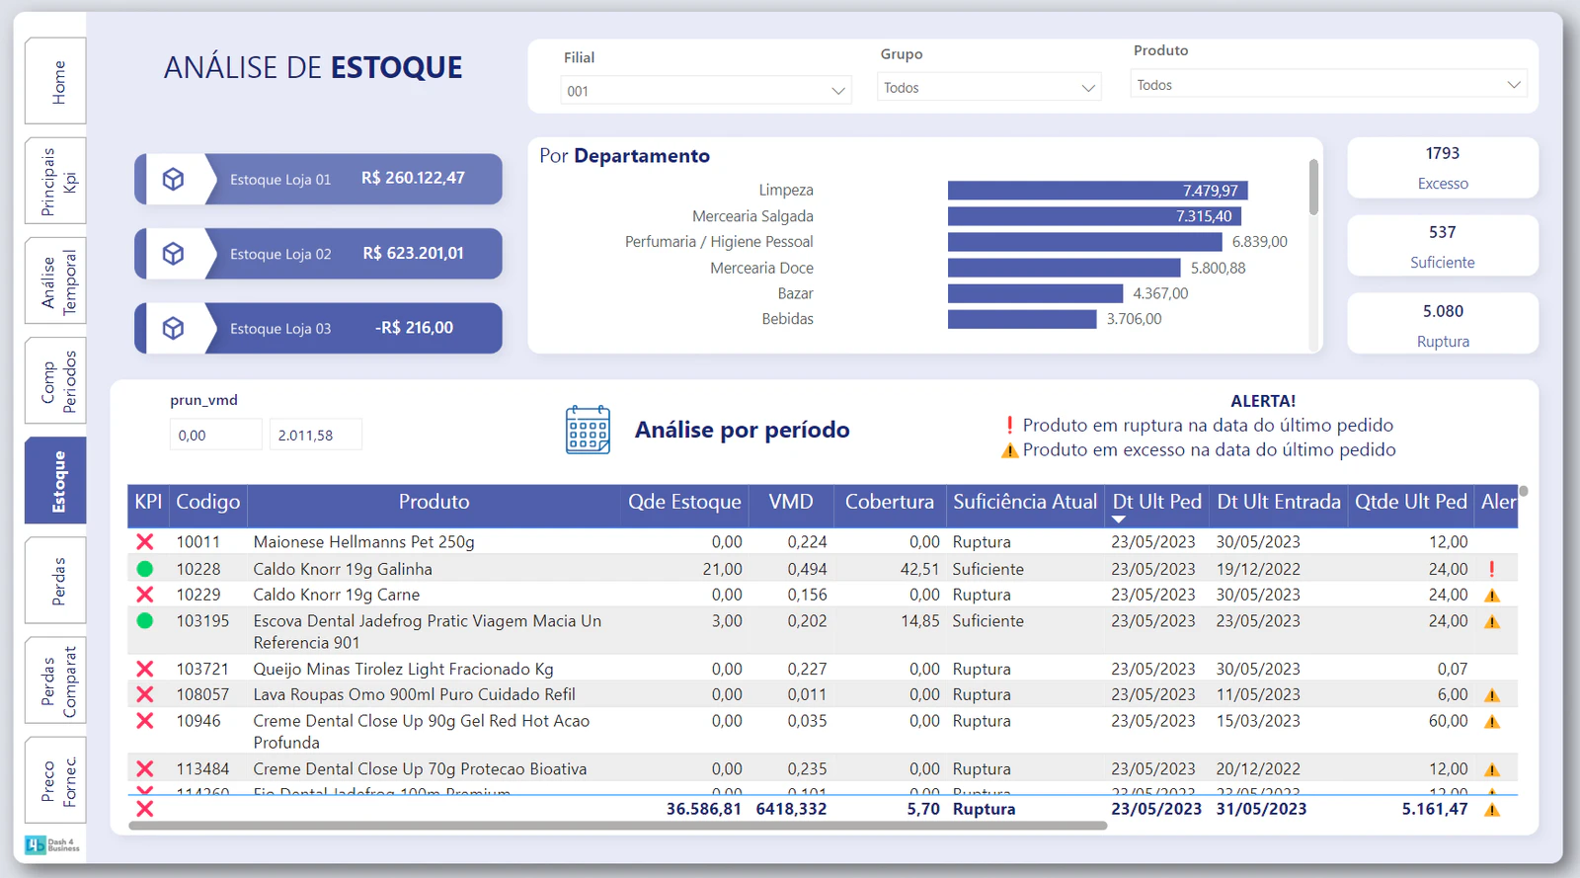Click the green KPI dot for code 103195
1580x878 pixels.
pyautogui.click(x=145, y=621)
